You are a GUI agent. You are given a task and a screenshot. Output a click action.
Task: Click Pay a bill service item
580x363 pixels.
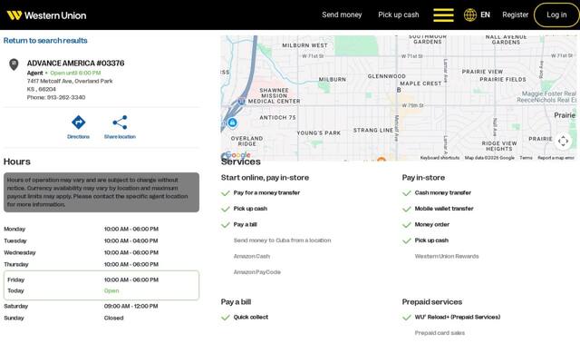[245, 224]
